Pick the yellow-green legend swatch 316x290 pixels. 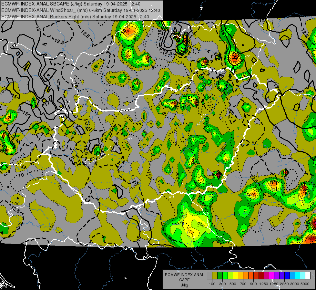(230, 276)
